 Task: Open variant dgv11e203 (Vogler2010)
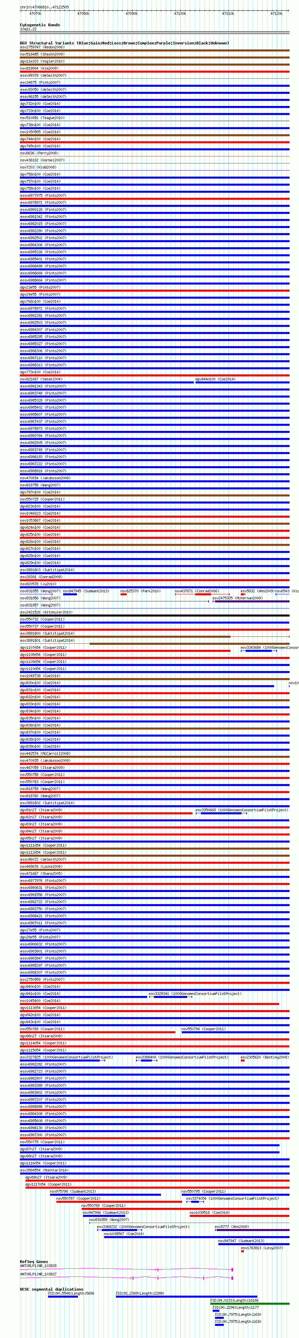(42, 61)
